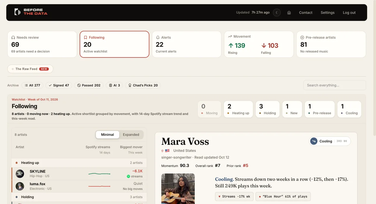
Task: Open Settings from the header
Action: pyautogui.click(x=328, y=13)
